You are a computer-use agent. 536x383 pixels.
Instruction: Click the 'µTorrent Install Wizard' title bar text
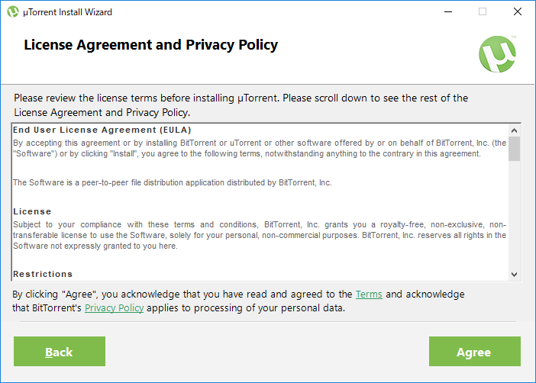67,12
